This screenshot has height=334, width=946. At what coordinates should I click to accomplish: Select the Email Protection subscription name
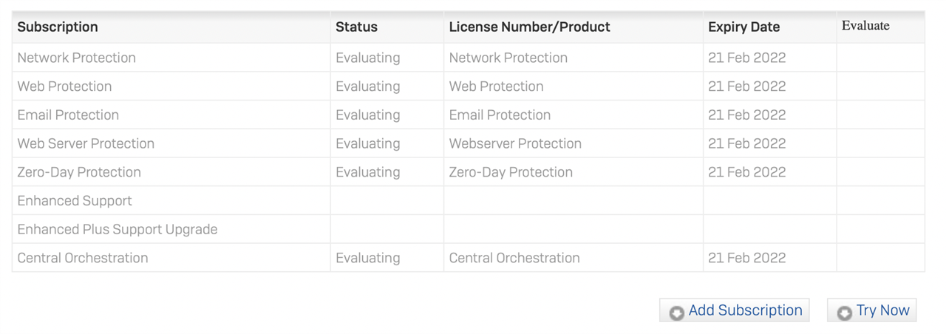(68, 115)
